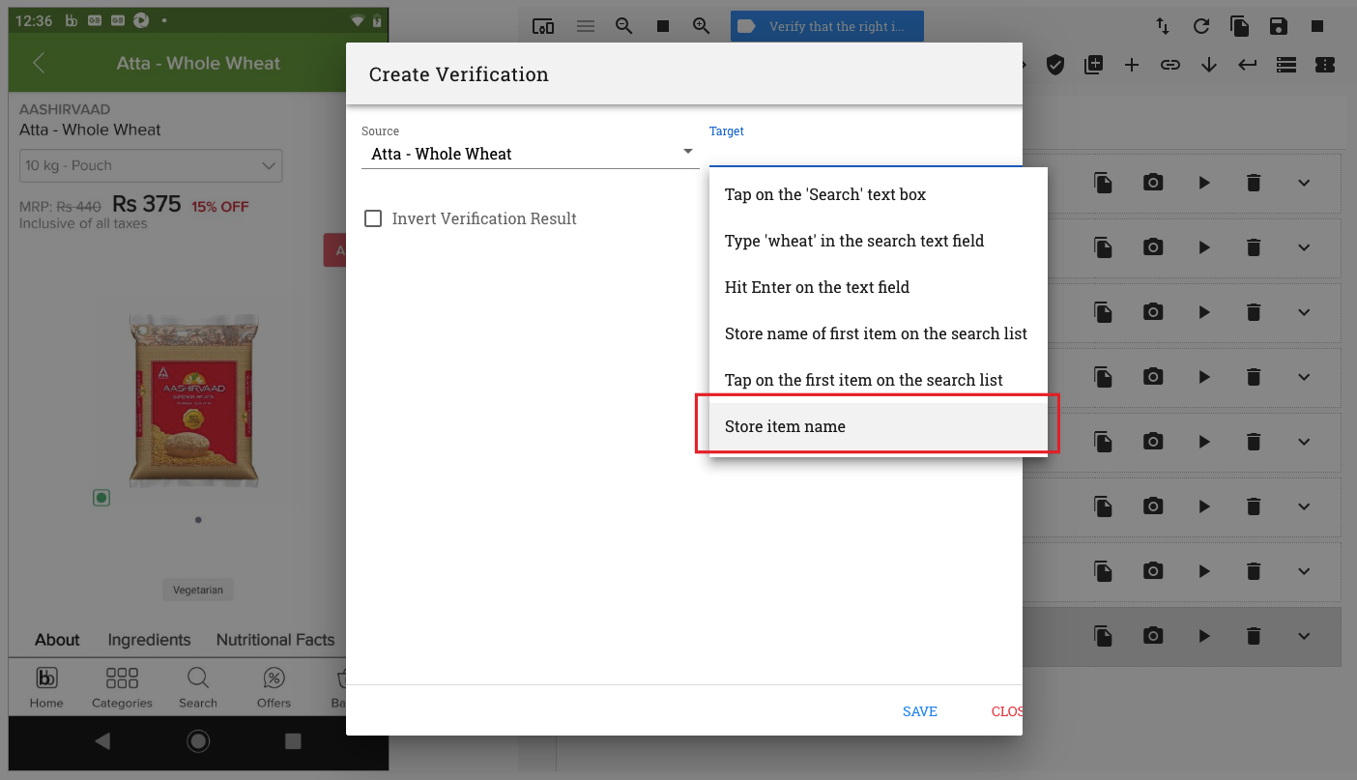Viewport: 1357px width, 780px height.
Task: Click the devices icon in the top toolbar
Action: point(543,26)
